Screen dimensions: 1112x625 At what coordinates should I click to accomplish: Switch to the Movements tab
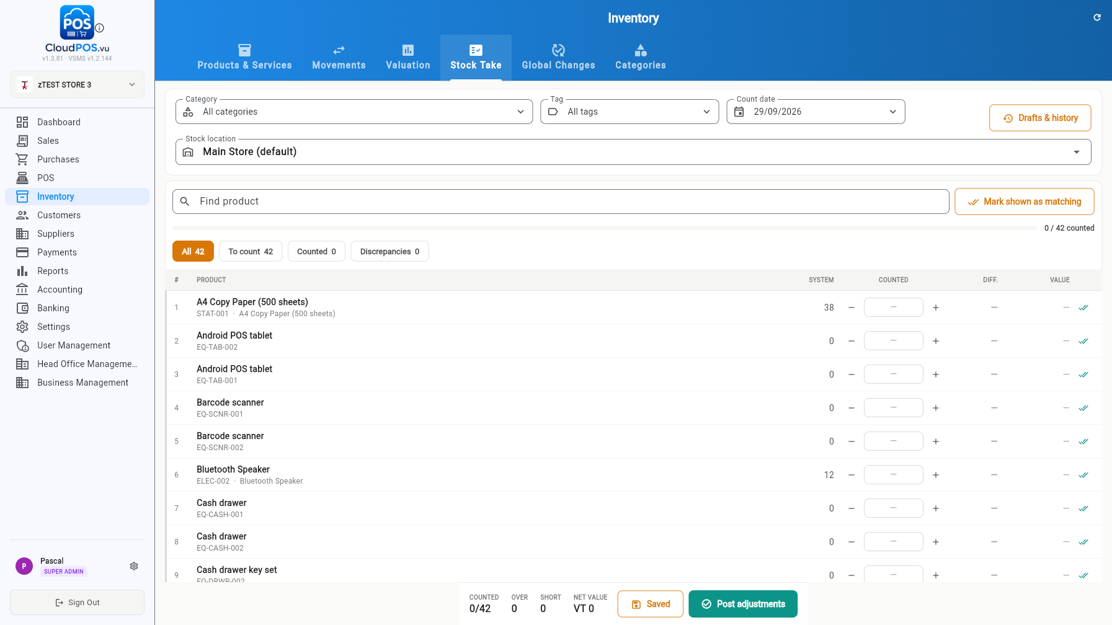point(339,57)
